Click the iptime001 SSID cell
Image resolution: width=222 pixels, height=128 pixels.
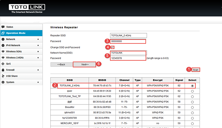[x=70, y=112]
